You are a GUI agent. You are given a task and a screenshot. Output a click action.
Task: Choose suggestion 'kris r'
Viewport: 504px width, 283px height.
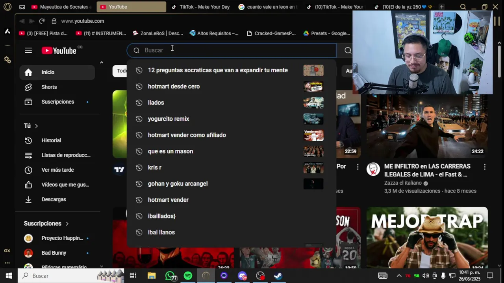coord(232,167)
